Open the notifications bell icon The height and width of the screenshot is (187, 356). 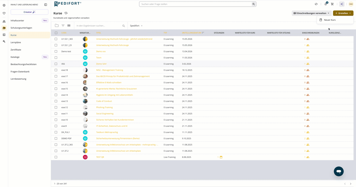(x=325, y=4)
